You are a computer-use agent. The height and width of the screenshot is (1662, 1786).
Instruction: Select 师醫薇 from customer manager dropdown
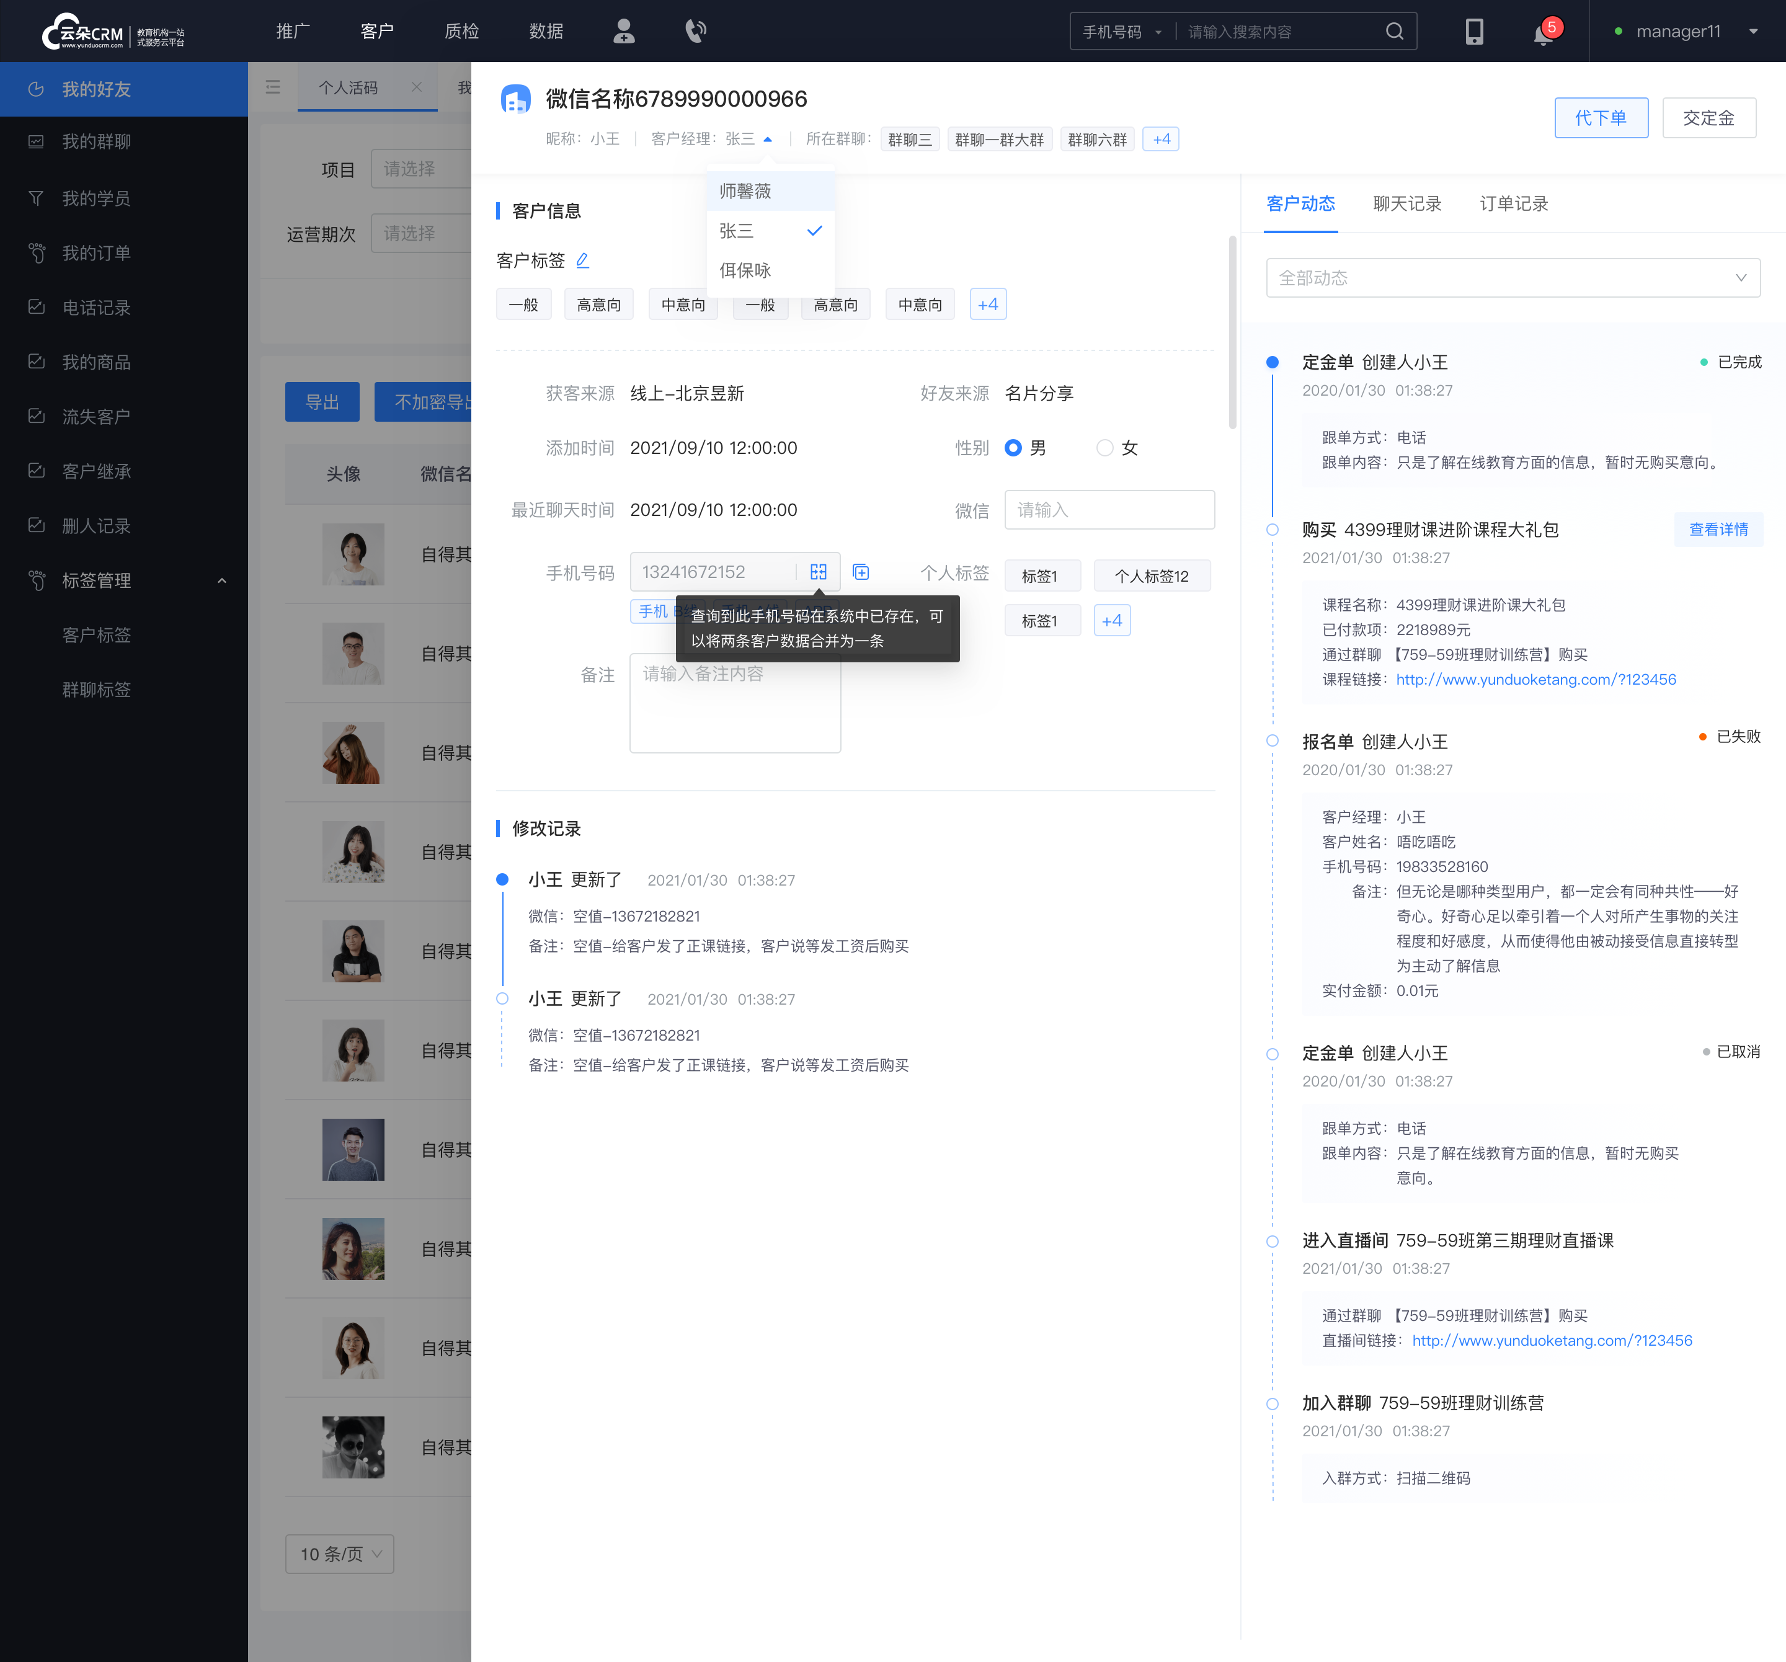coord(745,190)
